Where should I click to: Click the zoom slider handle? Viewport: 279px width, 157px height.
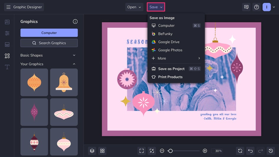click(x=170, y=151)
